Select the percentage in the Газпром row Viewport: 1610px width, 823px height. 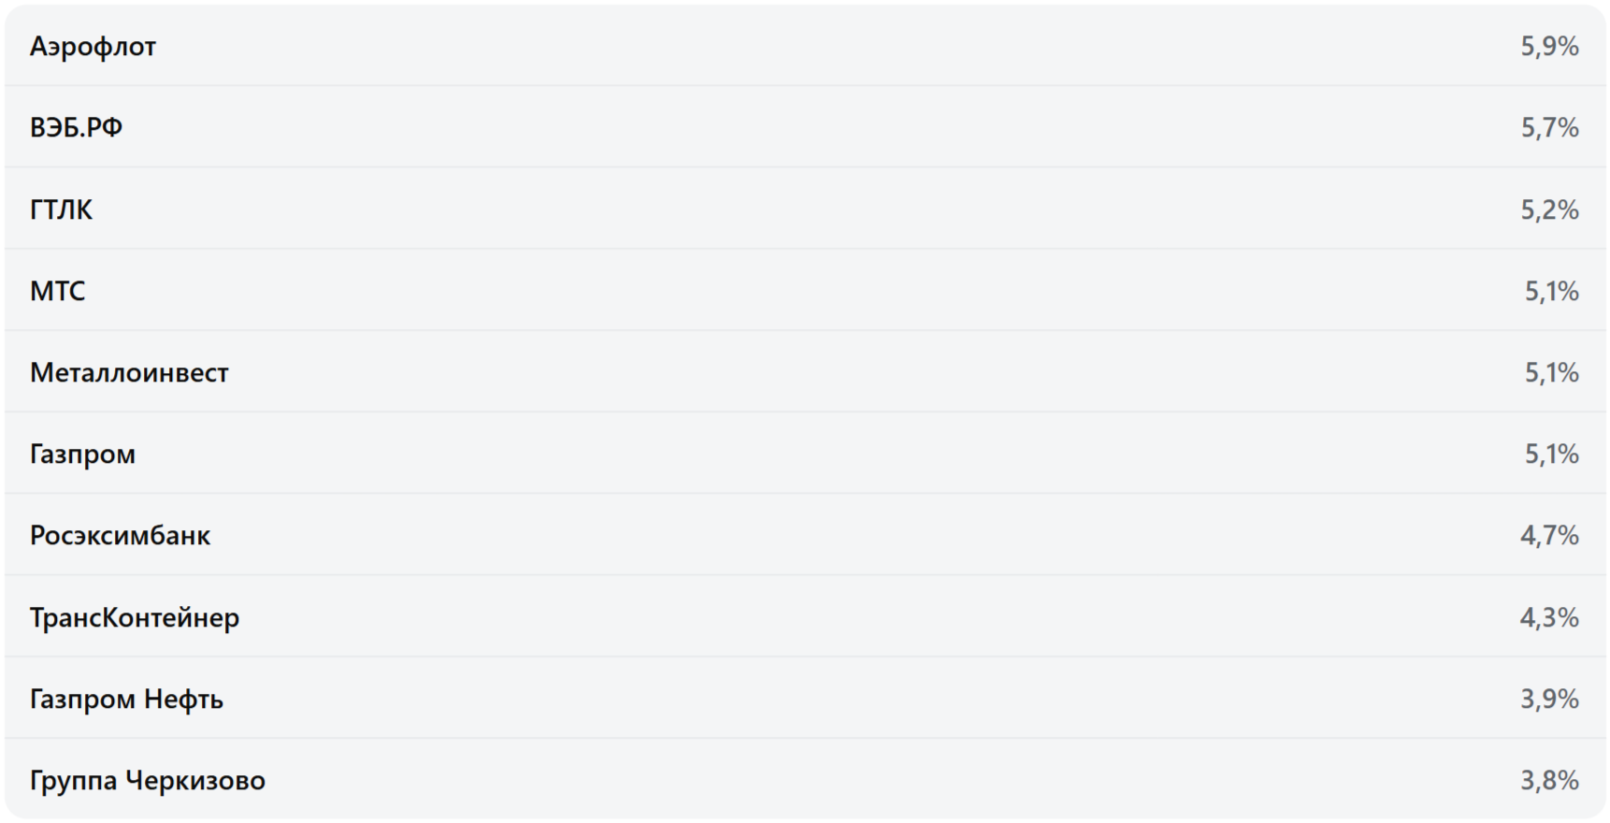[x=1551, y=454]
